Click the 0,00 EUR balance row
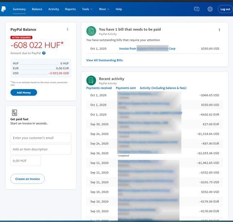233x222 pixels. 41,68
